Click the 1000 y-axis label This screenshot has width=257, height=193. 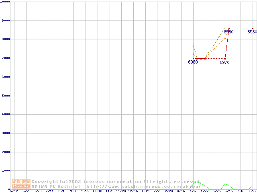pos(5,171)
